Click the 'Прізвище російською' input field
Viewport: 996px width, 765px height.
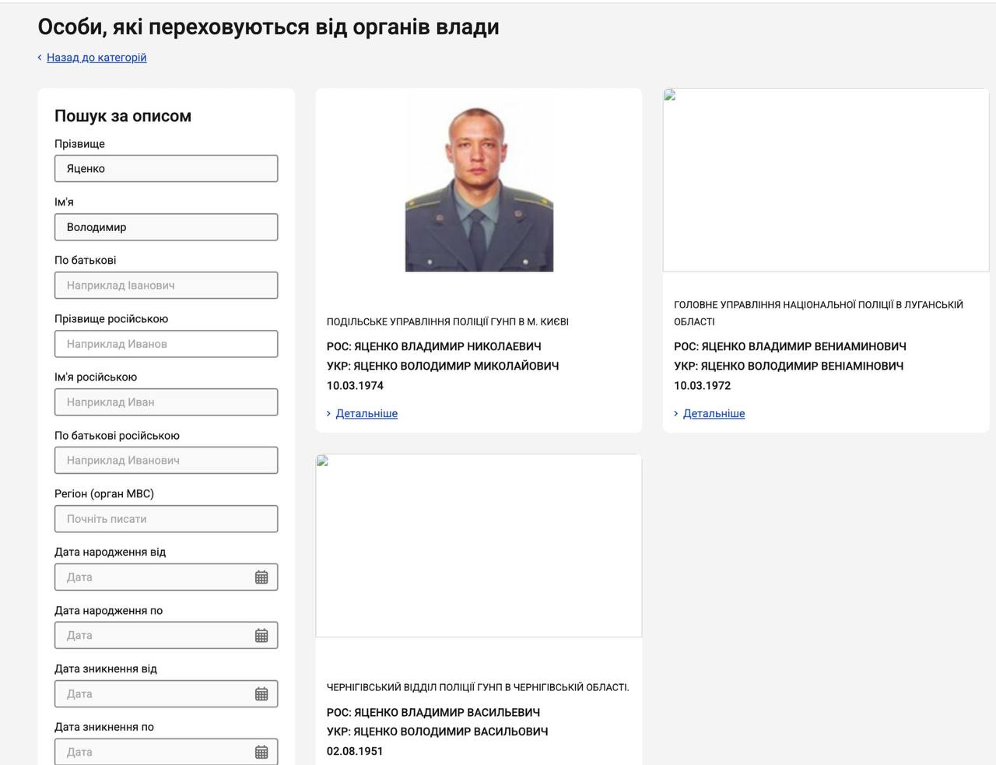point(167,344)
